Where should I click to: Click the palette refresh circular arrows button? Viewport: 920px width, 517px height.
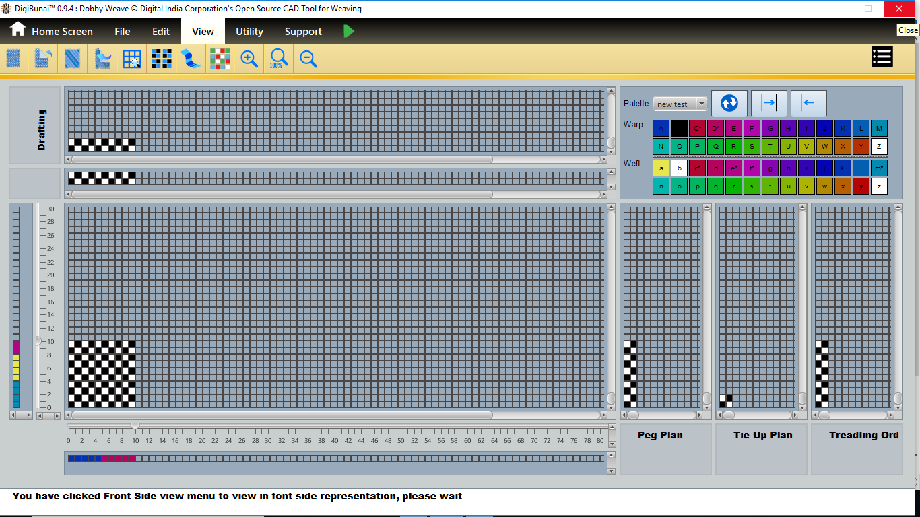(x=729, y=103)
